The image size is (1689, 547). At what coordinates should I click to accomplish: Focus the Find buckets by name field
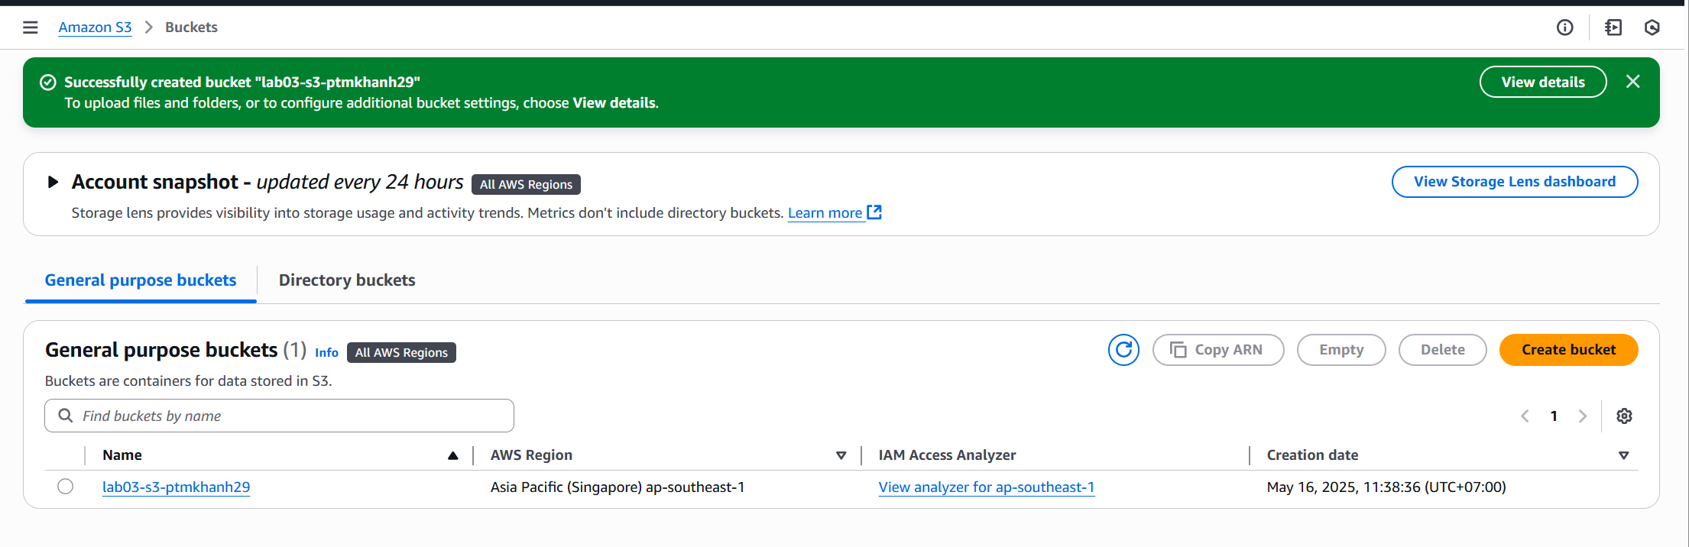coord(279,416)
